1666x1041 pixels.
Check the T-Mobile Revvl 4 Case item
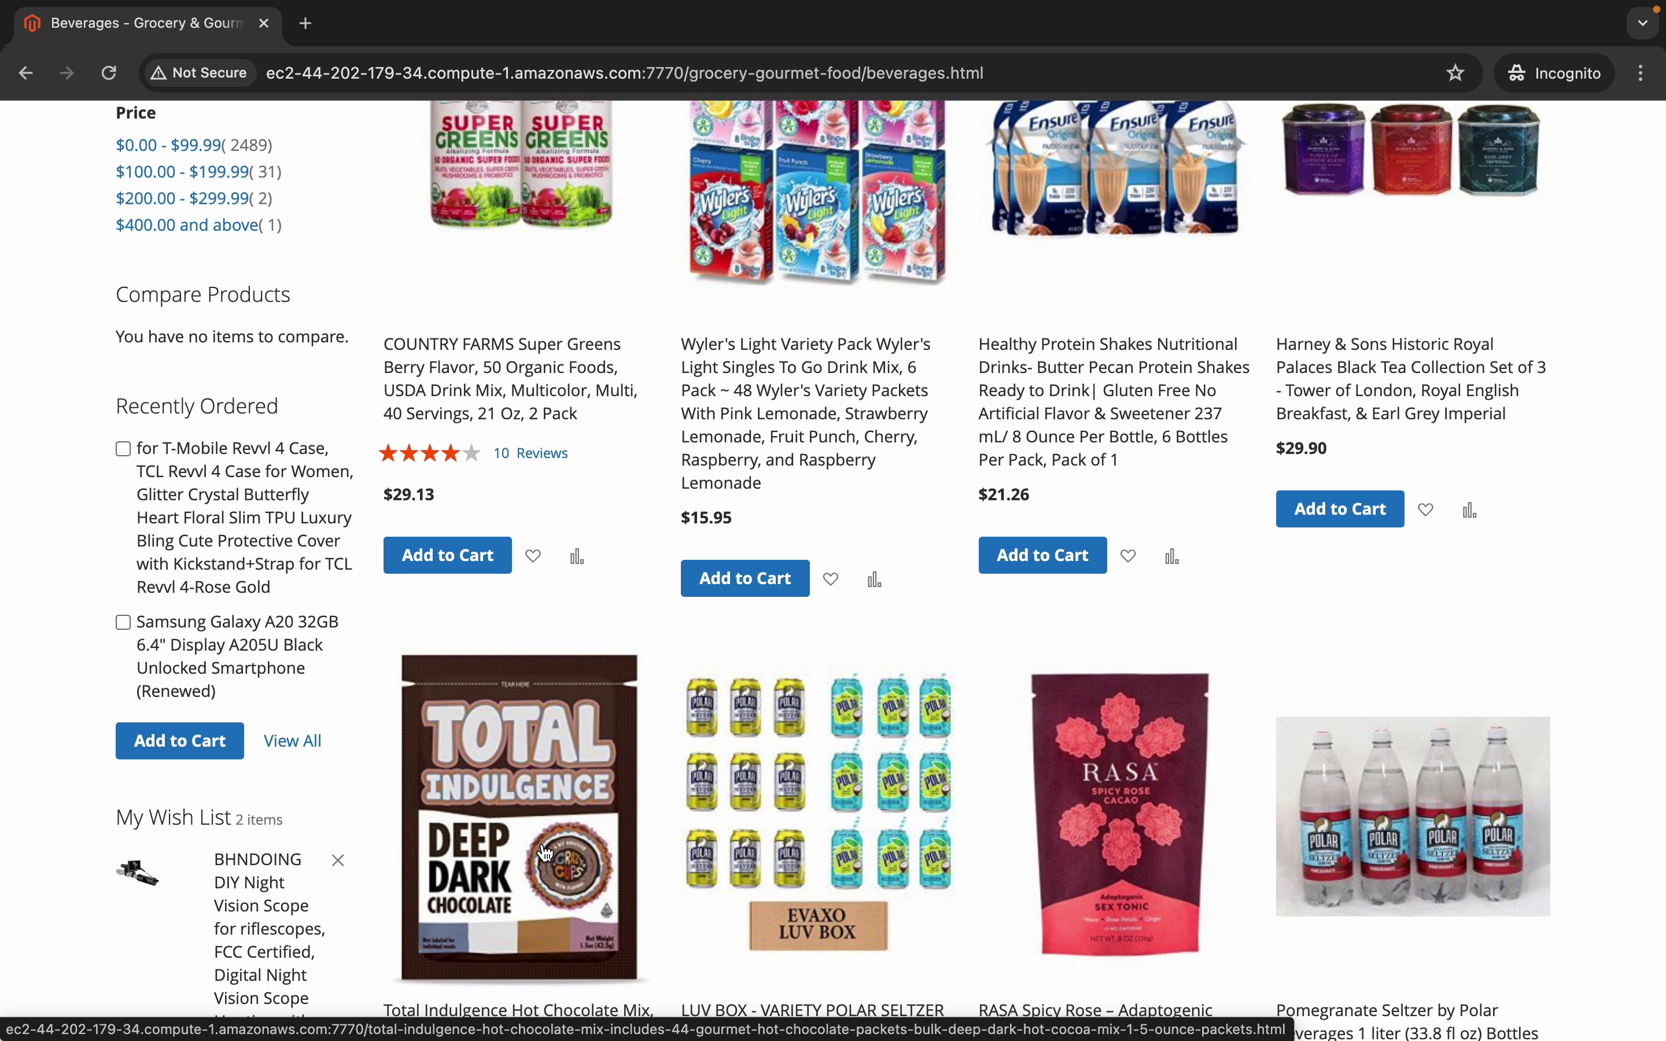click(123, 449)
